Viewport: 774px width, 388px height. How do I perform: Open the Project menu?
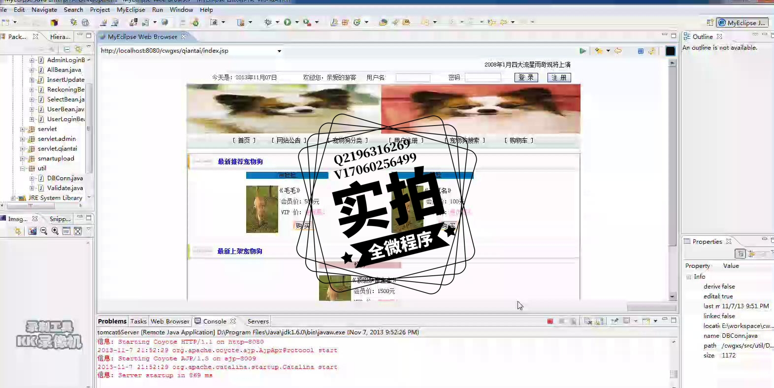[100, 9]
